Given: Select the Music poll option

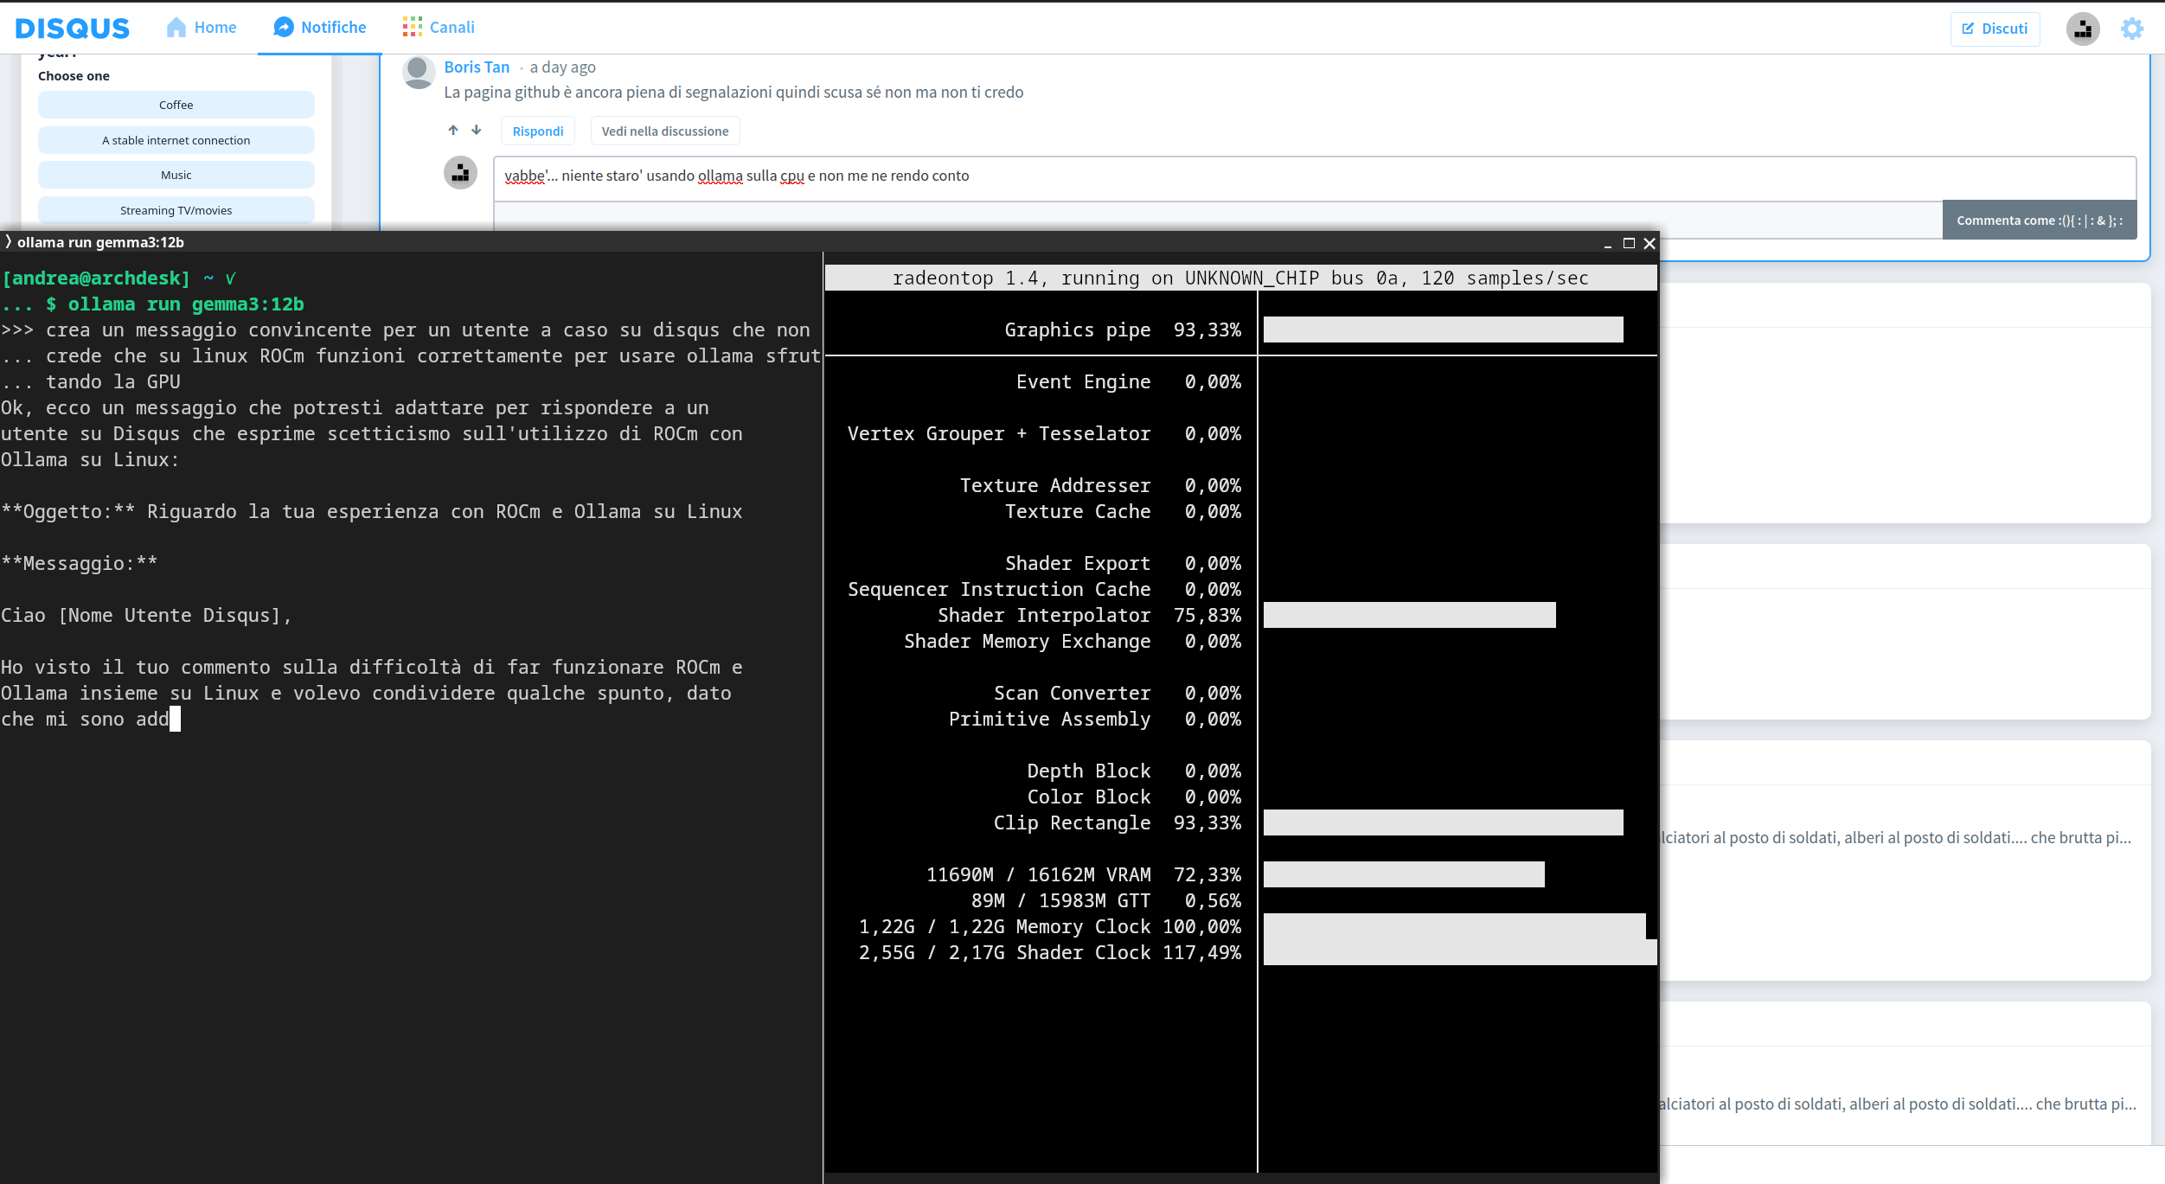Looking at the screenshot, I should coord(176,176).
